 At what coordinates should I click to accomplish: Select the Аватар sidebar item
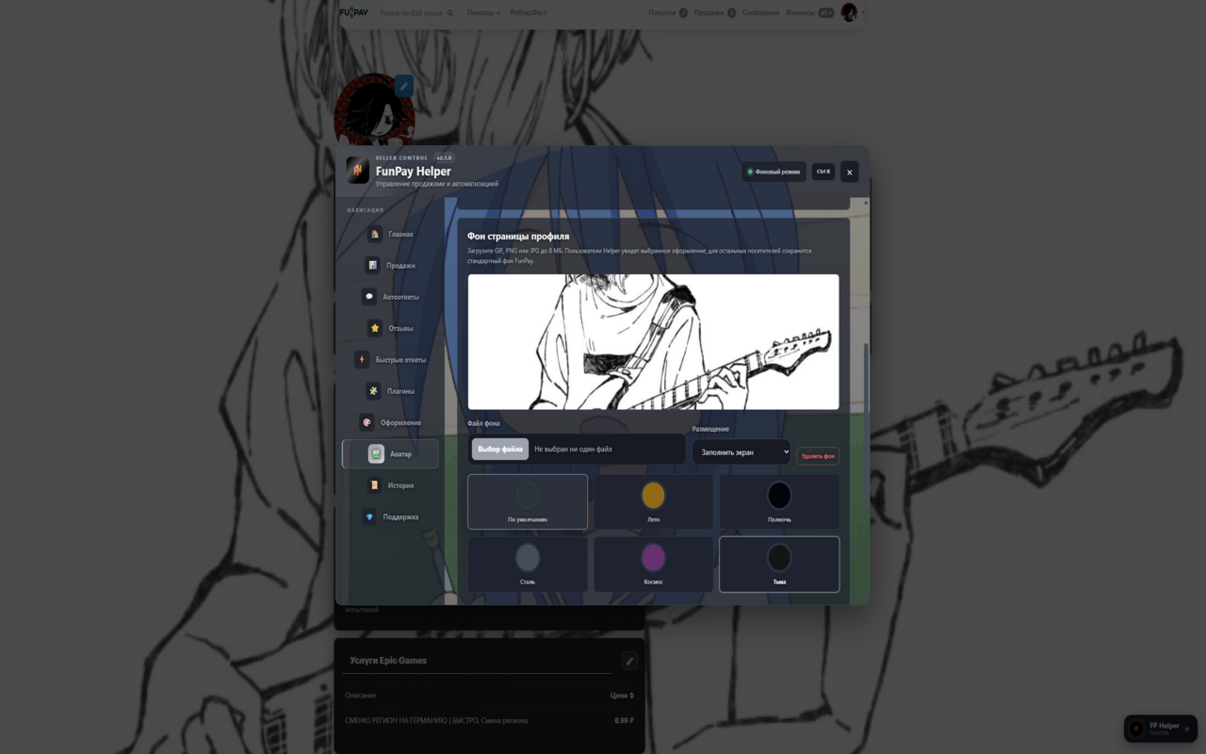[x=390, y=453]
